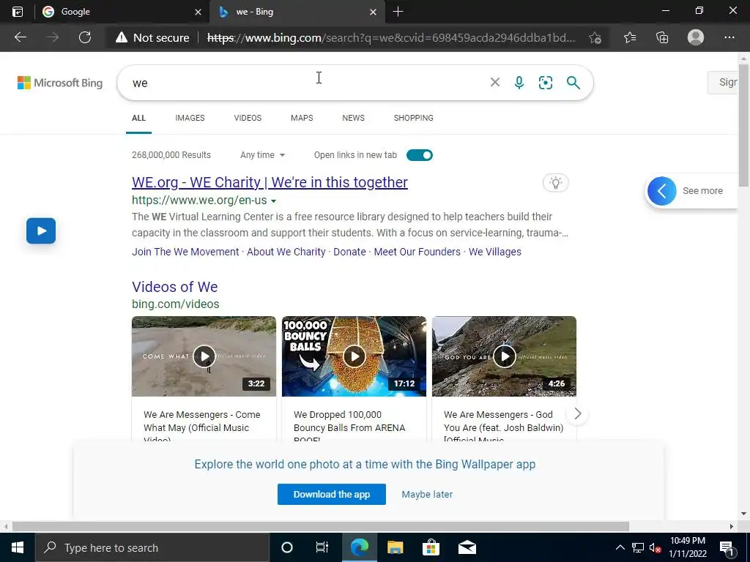Clear the Bing search box text
Image resolution: width=750 pixels, height=562 pixels.
495,83
